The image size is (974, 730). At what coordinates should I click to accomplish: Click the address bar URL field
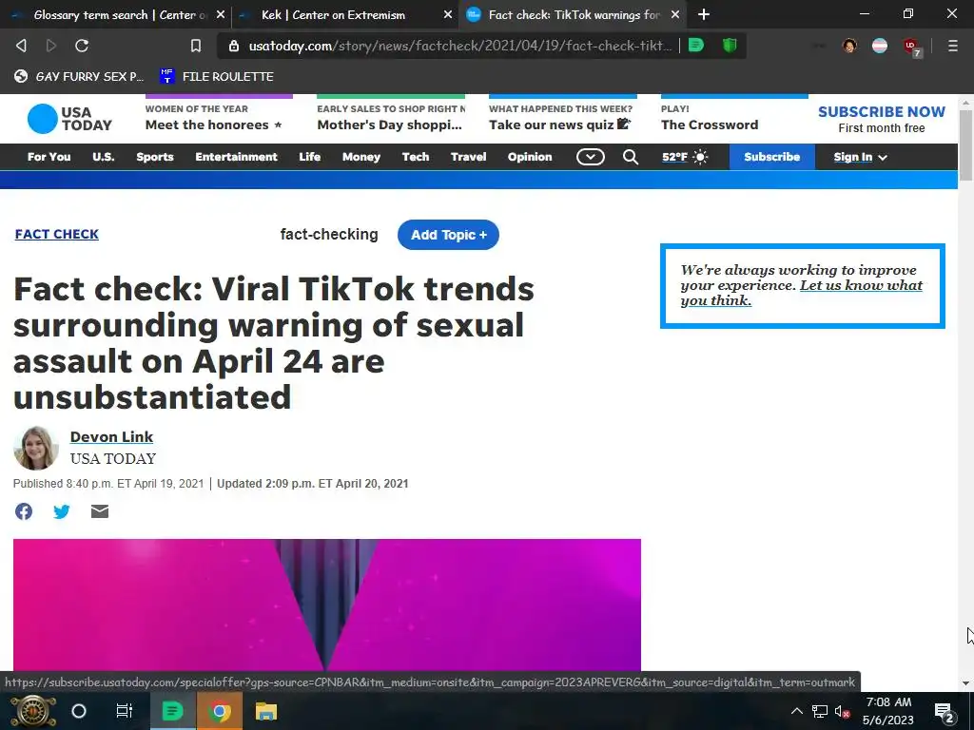tap(459, 46)
